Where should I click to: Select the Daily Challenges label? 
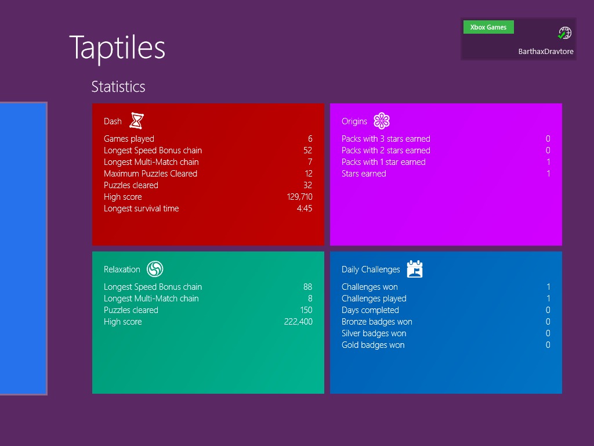coord(371,269)
